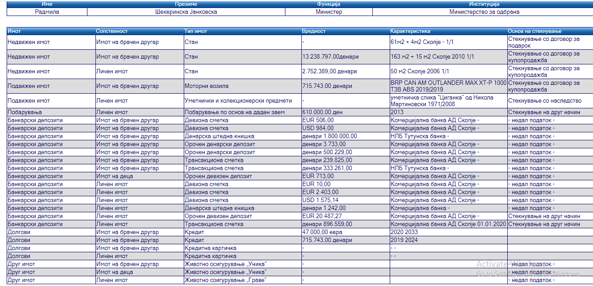Select 'Стекнување со наследство'
This screenshot has width=593, height=286.
545,101
